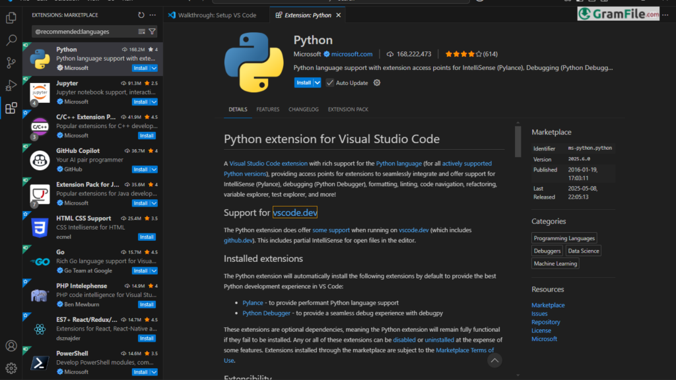Open the Search view in activity bar
The height and width of the screenshot is (380, 676).
[11, 40]
